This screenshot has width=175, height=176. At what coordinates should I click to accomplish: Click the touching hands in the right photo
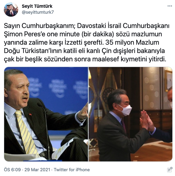(146, 121)
